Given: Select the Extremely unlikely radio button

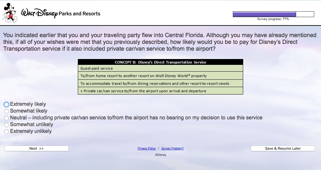Looking at the screenshot, I should (x=6, y=132).
